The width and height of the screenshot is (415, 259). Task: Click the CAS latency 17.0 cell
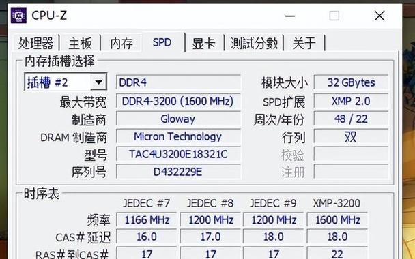(x=210, y=237)
